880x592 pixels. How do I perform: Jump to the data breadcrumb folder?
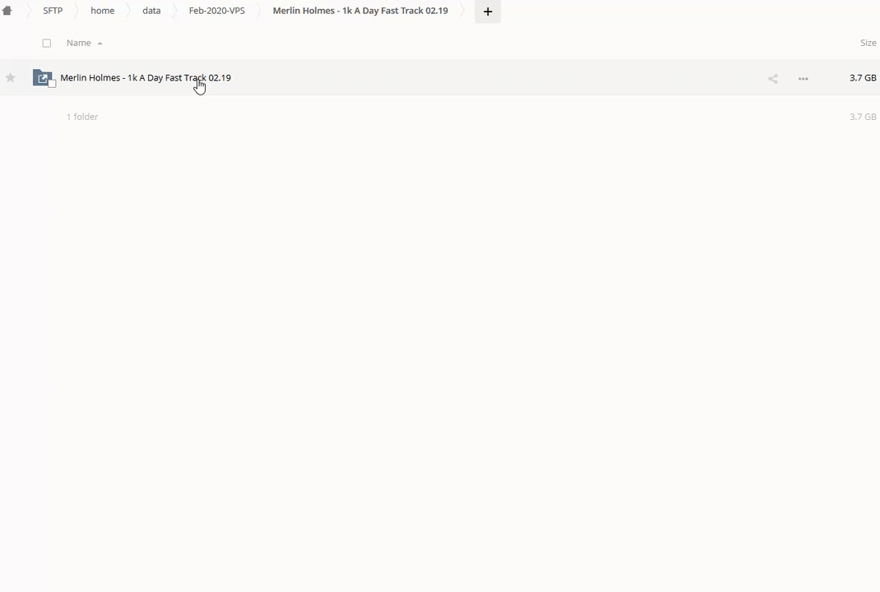151,11
